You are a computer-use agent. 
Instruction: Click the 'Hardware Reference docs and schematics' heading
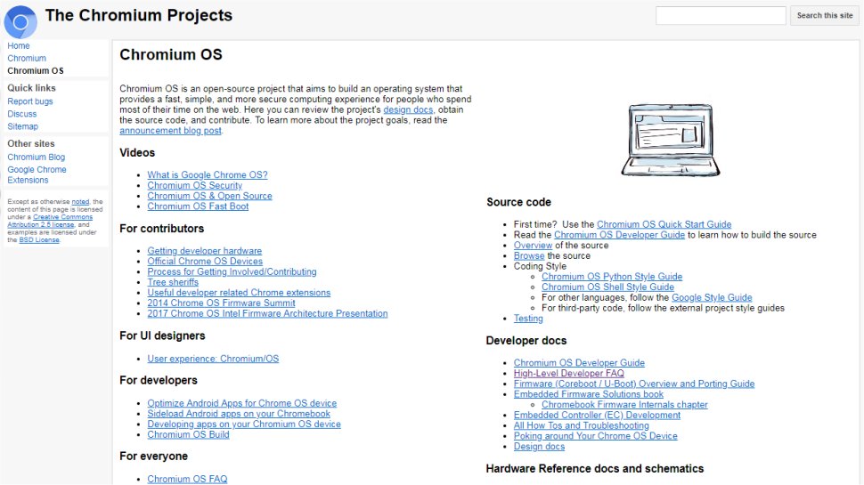pos(594,468)
